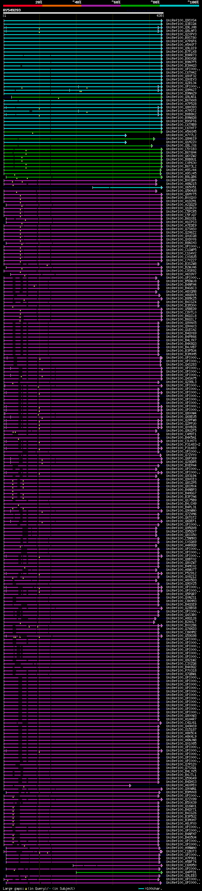Click the white query sequence bar
This screenshot has height=891, width=202.
pyautogui.click(x=83, y=13)
